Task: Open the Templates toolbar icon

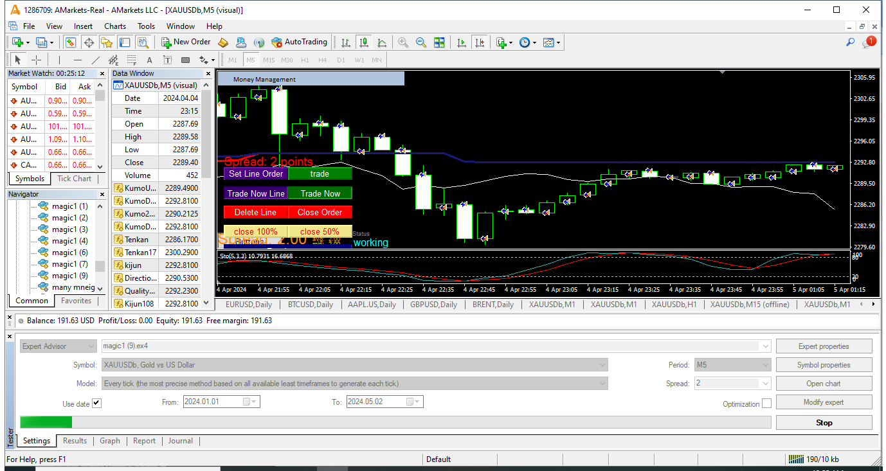Action: pos(548,42)
